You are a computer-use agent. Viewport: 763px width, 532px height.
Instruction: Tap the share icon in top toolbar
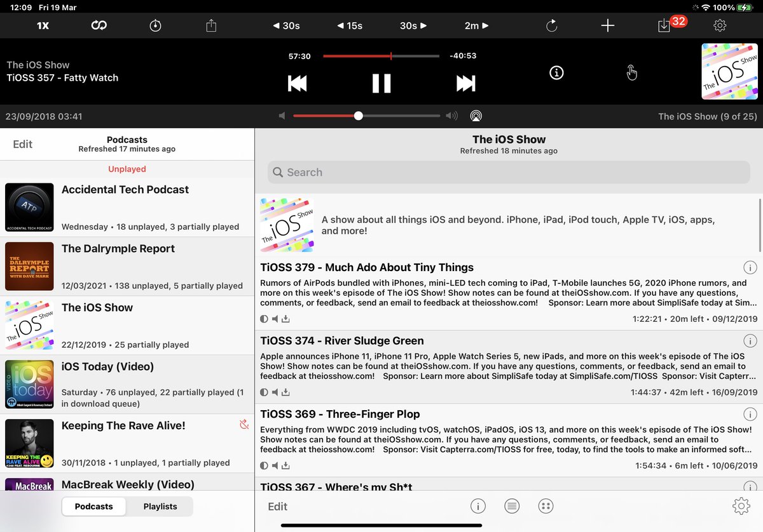(x=212, y=25)
